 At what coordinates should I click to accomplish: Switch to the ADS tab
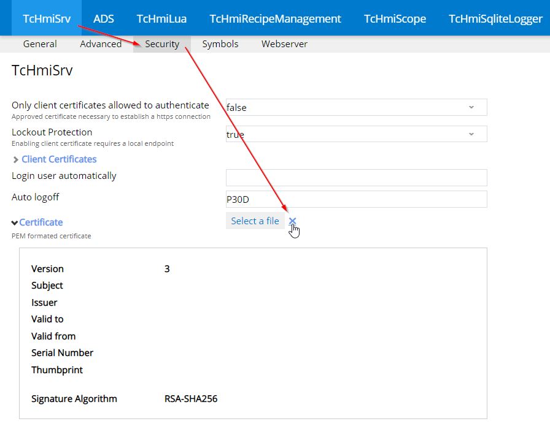tap(104, 18)
